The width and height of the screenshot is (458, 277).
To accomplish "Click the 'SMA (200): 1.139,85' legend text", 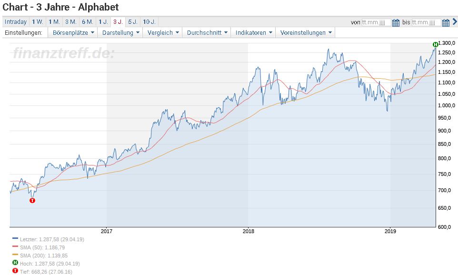I will [44, 256].
